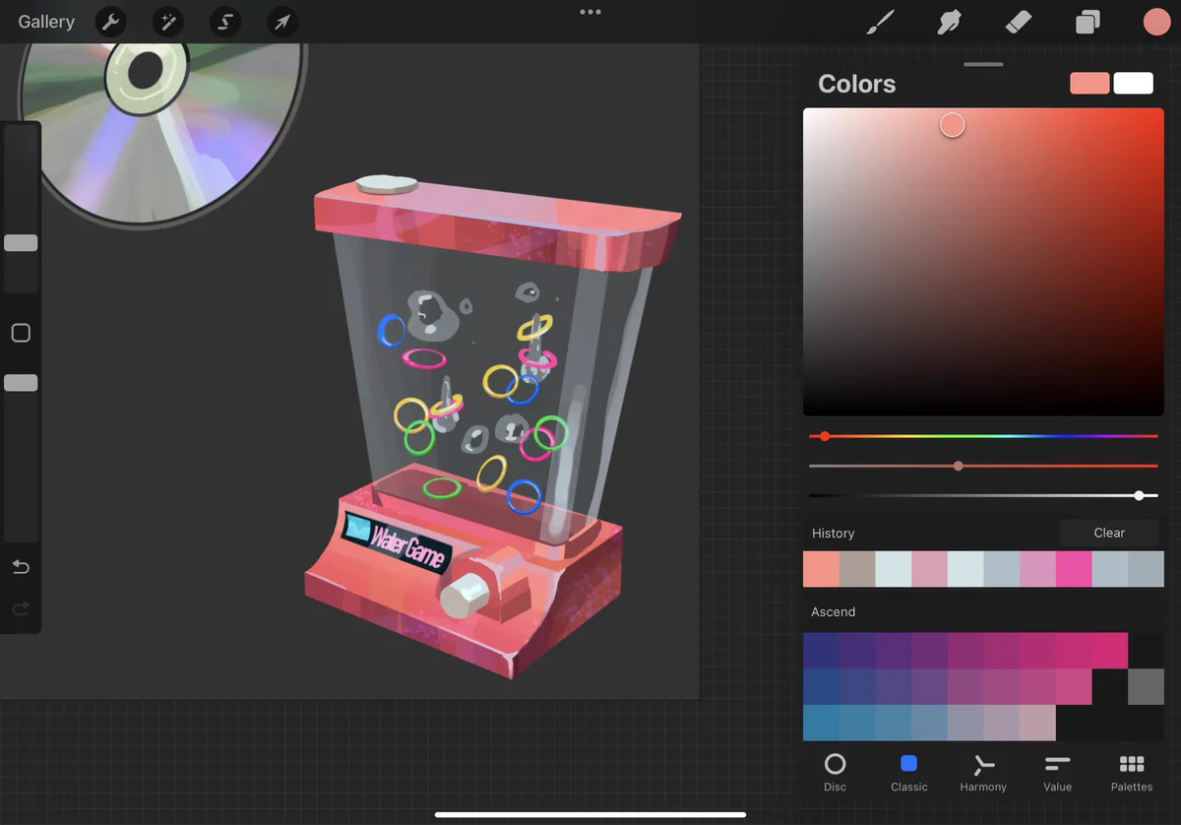The width and height of the screenshot is (1181, 825).
Task: Activate the Selection S tool
Action: point(225,22)
